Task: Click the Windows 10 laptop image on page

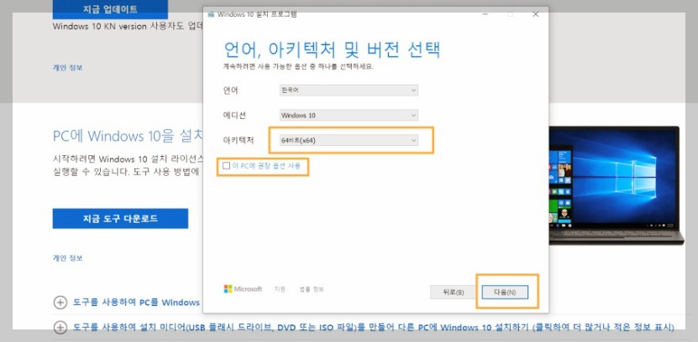Action: (x=616, y=185)
